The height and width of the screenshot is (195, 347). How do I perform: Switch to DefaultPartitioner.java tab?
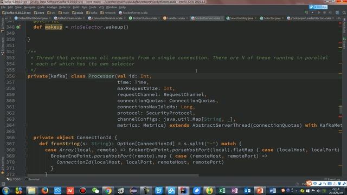click(x=33, y=18)
